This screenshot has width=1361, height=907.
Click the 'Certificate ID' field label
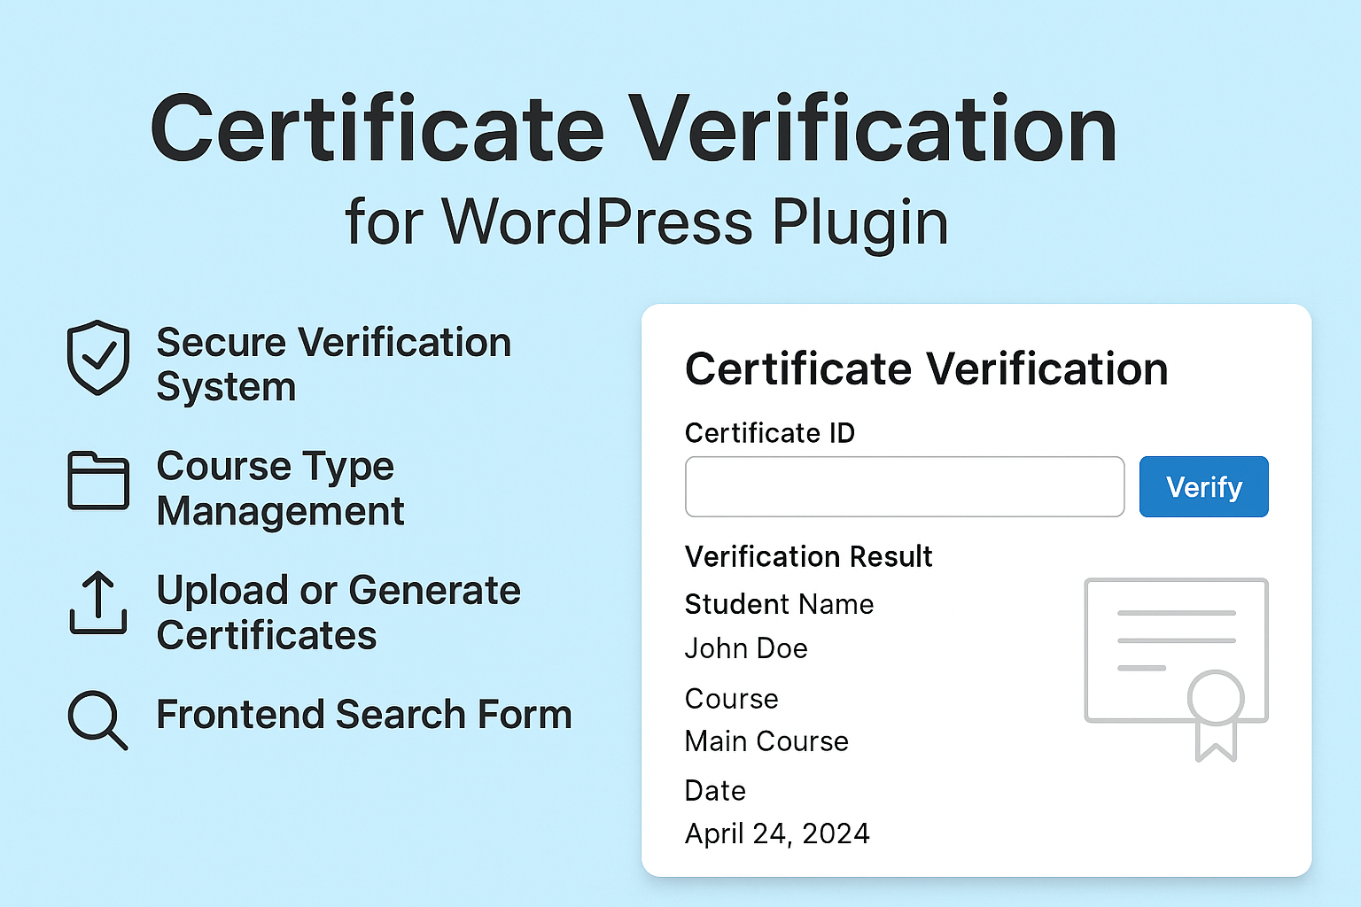[769, 433]
